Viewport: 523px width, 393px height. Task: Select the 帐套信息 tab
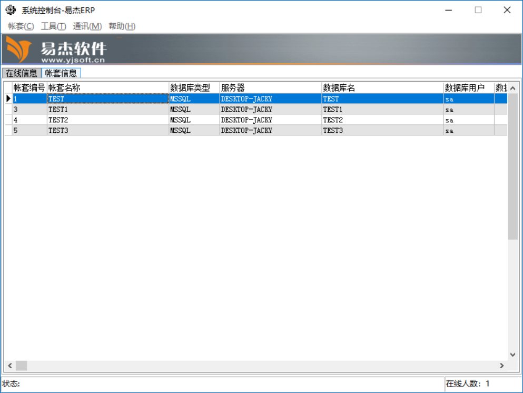pyautogui.click(x=61, y=73)
